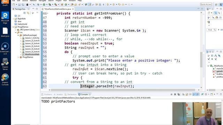223x125 pixels.
Task: Open the Source menu
Action: (25, 1)
